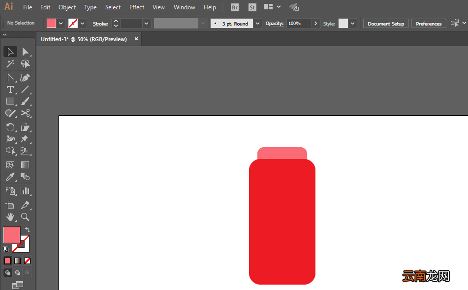This screenshot has width=468, height=290.
Task: Select the Rotate tool
Action: pyautogui.click(x=10, y=127)
